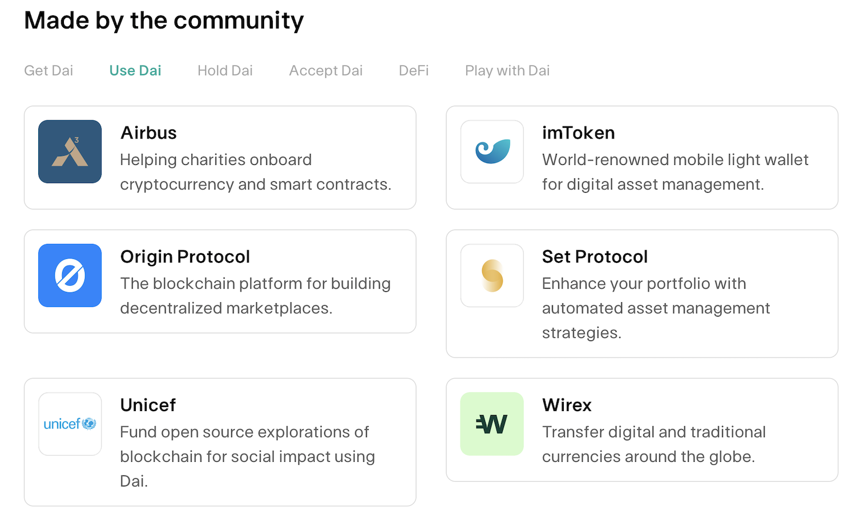Open the Hold Dai tab
856x512 pixels.
click(x=225, y=71)
